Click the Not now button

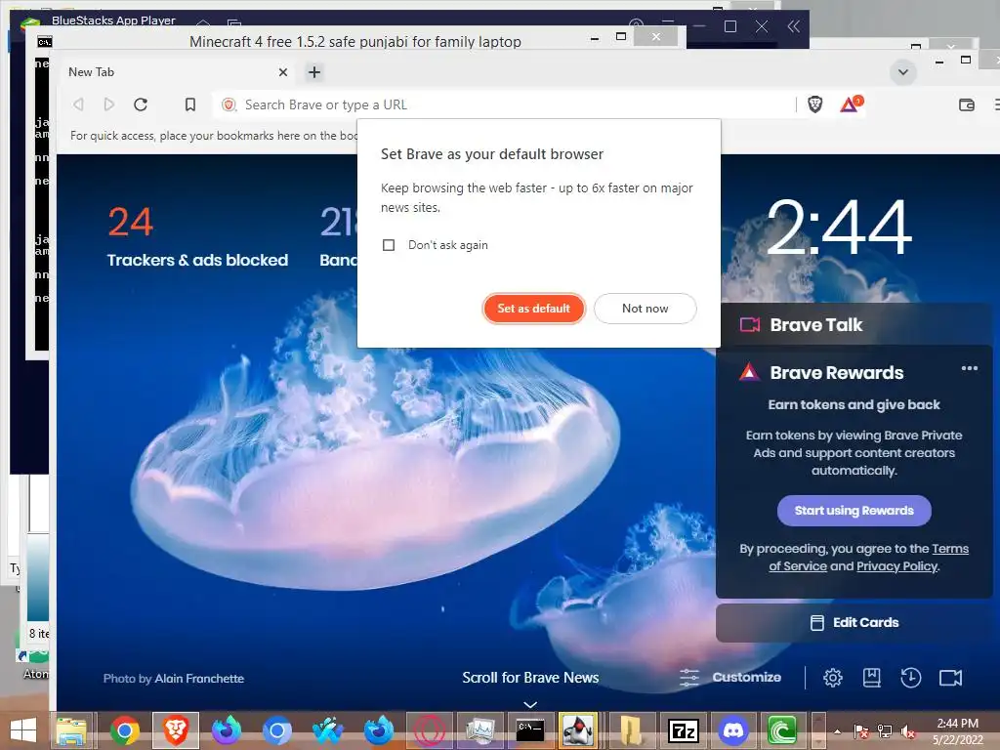(x=645, y=308)
